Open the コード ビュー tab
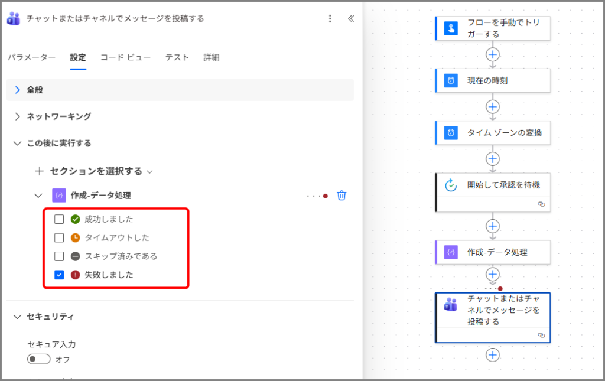The height and width of the screenshot is (381, 605). (125, 57)
